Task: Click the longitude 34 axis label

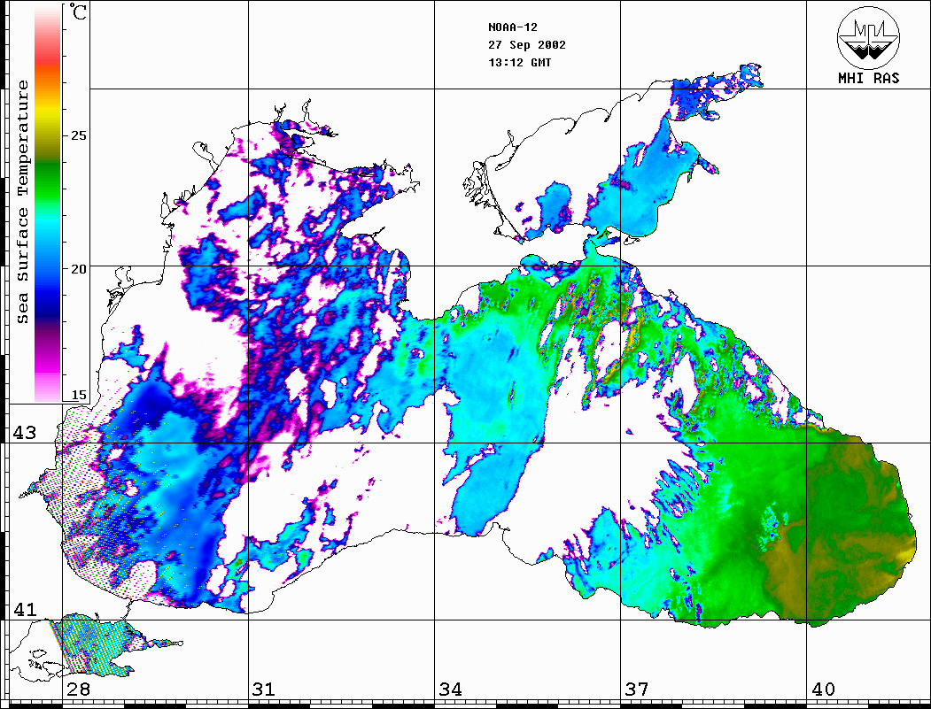Action: coord(448,690)
